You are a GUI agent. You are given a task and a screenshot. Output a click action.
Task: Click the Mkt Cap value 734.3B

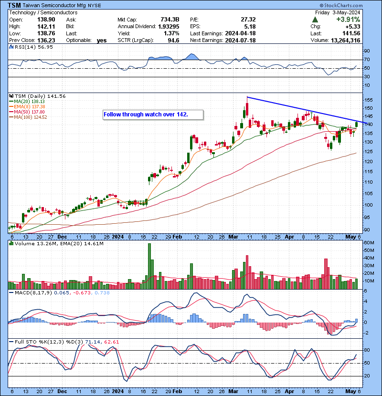click(170, 20)
